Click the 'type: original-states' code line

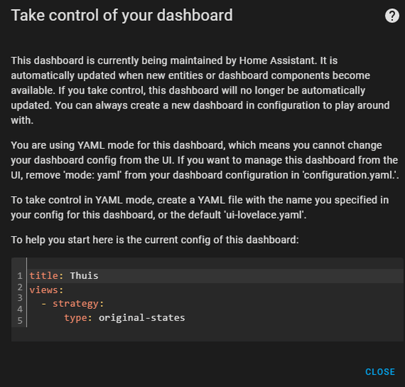pos(215,318)
